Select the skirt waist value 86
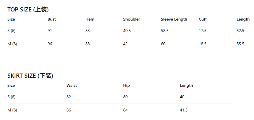254x120 pixels. tap(69, 110)
